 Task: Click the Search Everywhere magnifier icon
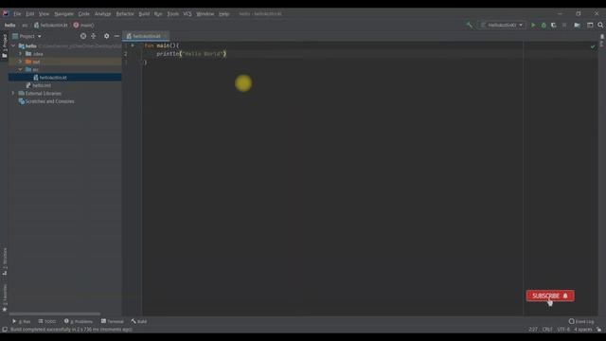pos(600,26)
